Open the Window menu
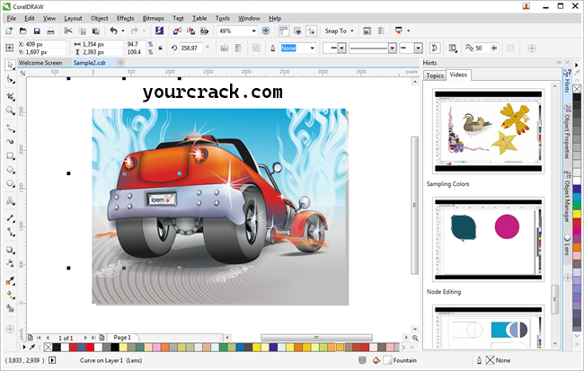The width and height of the screenshot is (584, 371). coord(249,18)
